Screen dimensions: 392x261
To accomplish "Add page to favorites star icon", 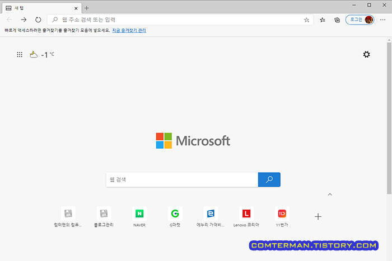I will pos(306,20).
